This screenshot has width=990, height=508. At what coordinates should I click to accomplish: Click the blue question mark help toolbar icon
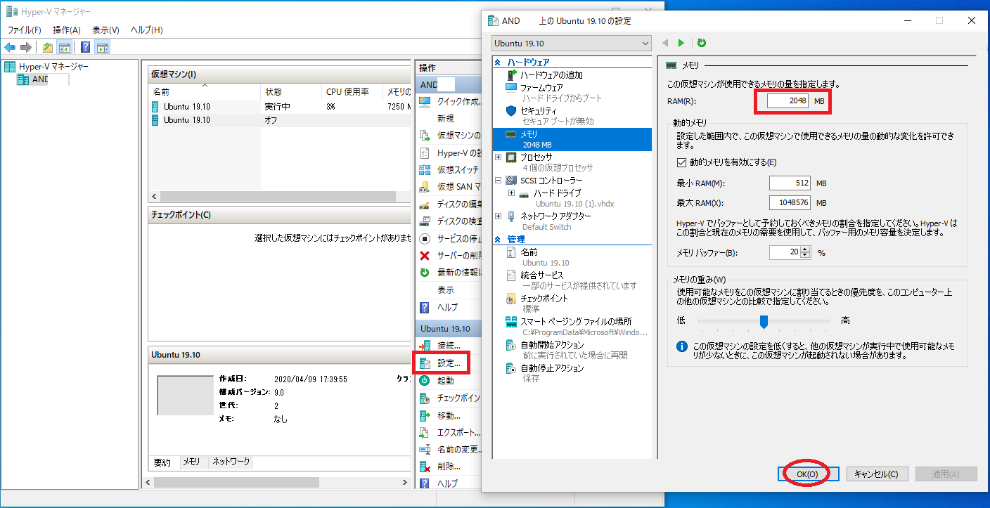(85, 47)
